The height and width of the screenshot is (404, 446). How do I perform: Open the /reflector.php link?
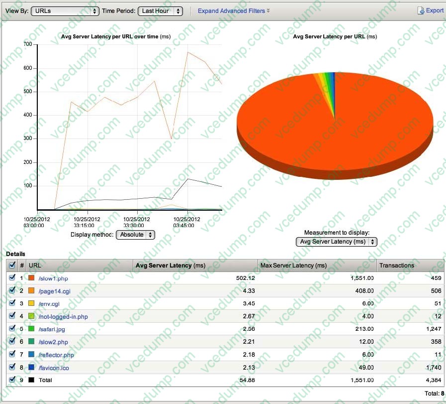coord(56,354)
